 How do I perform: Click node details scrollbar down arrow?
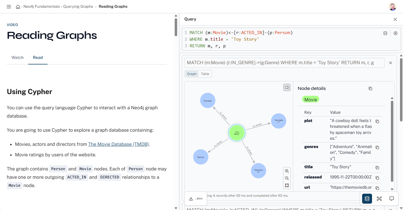tap(392, 189)
